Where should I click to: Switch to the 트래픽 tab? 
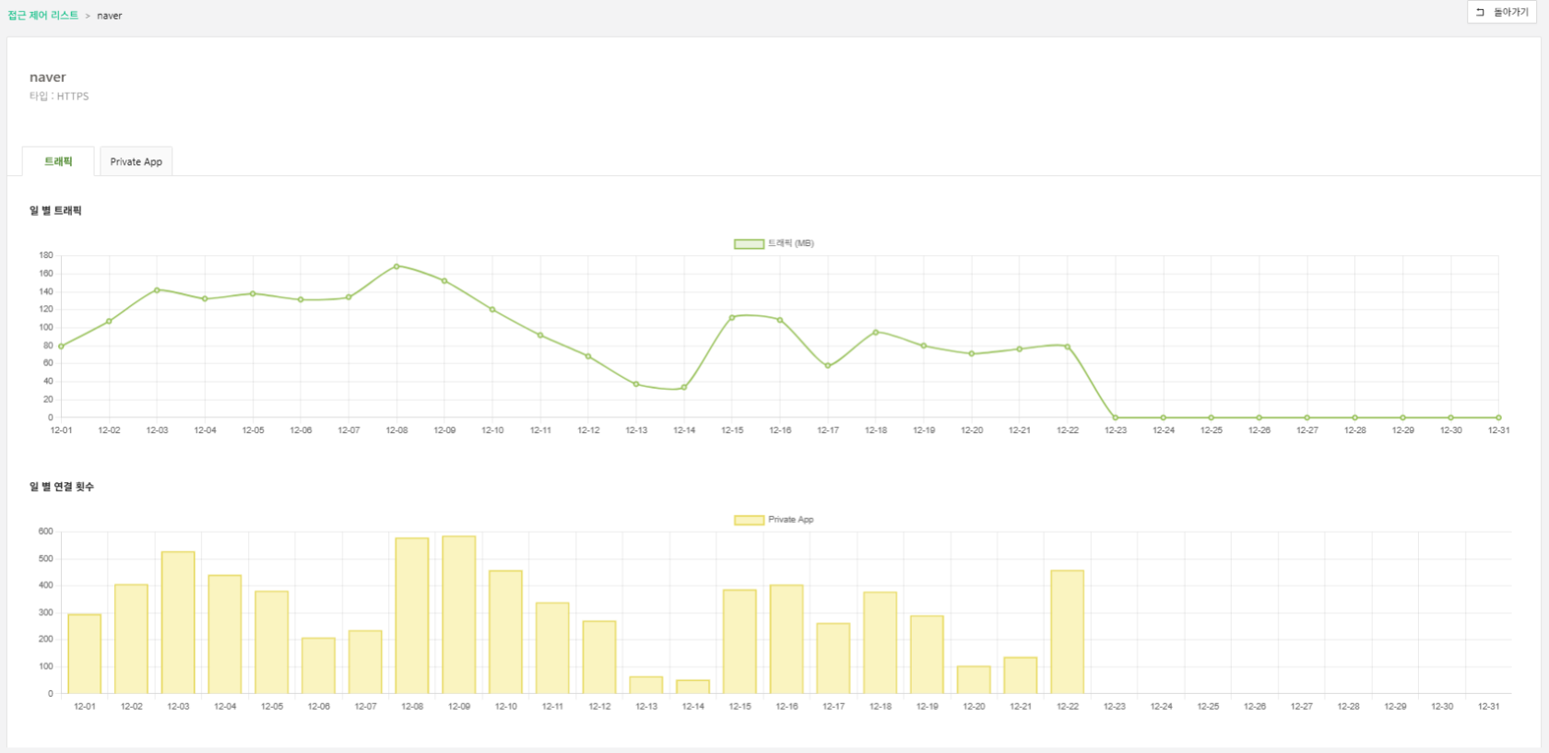click(x=58, y=161)
